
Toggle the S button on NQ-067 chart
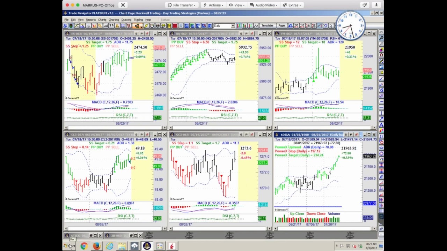click(x=241, y=33)
